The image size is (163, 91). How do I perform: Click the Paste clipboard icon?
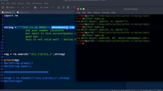point(68,7)
